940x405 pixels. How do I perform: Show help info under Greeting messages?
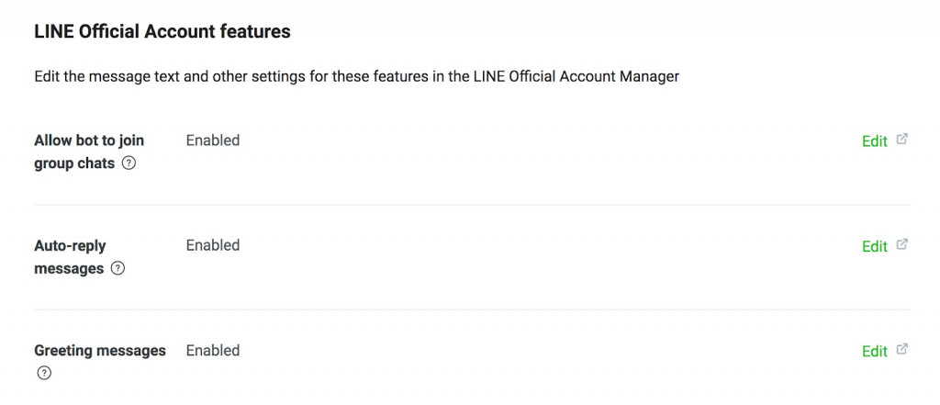click(x=44, y=373)
